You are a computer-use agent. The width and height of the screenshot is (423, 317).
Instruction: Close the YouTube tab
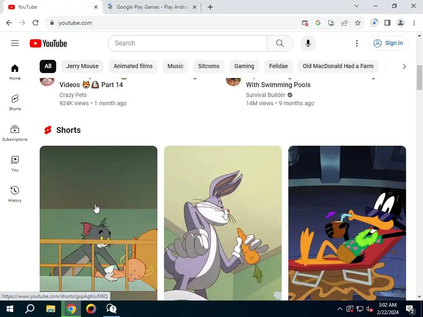[x=96, y=7]
